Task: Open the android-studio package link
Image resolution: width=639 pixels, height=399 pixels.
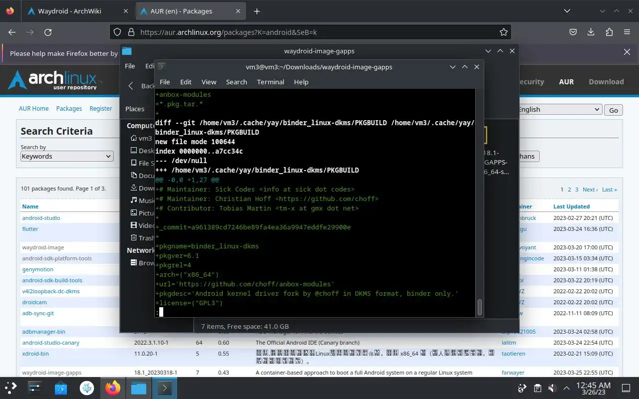Action: [41, 218]
